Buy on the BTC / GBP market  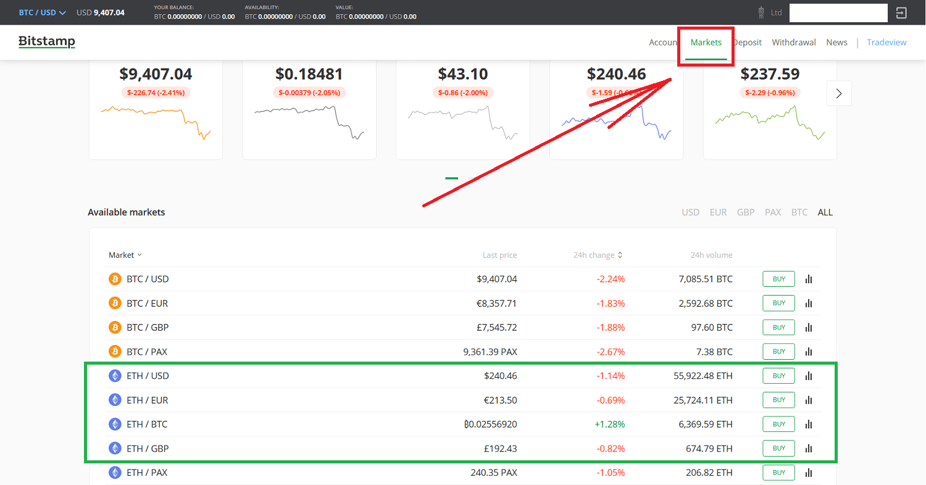click(x=779, y=327)
